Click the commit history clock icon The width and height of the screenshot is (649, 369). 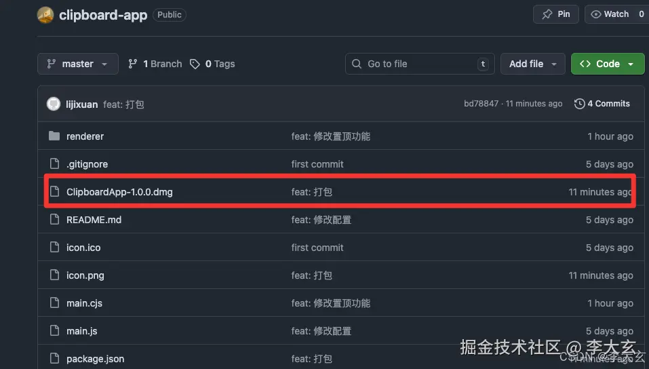579,104
